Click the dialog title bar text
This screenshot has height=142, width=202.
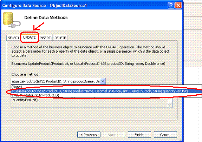pyautogui.click(x=45, y=6)
